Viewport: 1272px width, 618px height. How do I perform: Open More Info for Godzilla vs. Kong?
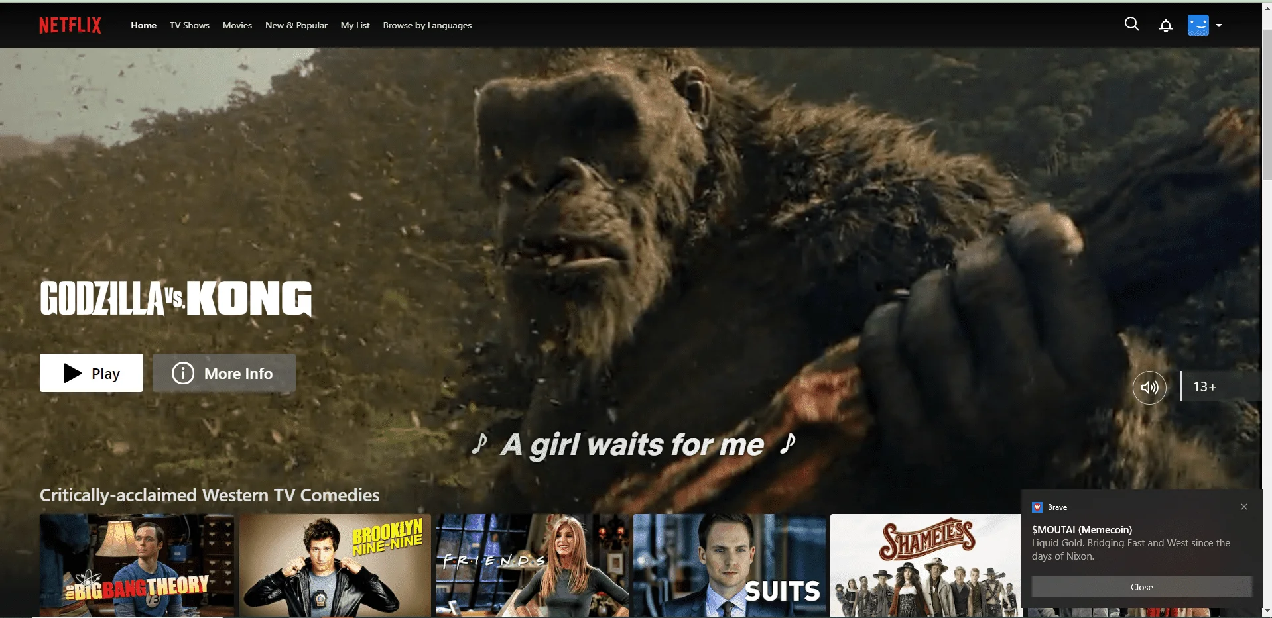coord(224,373)
